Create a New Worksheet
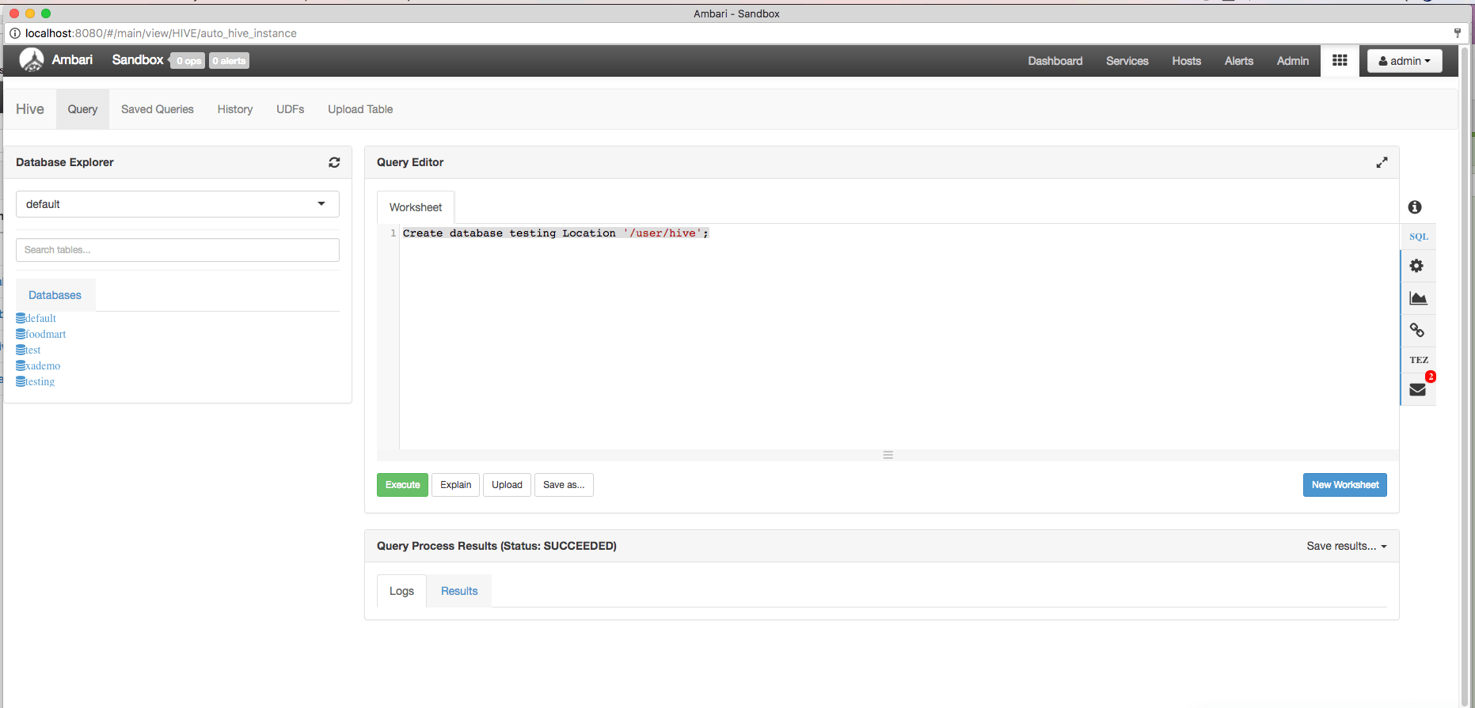 coord(1344,485)
